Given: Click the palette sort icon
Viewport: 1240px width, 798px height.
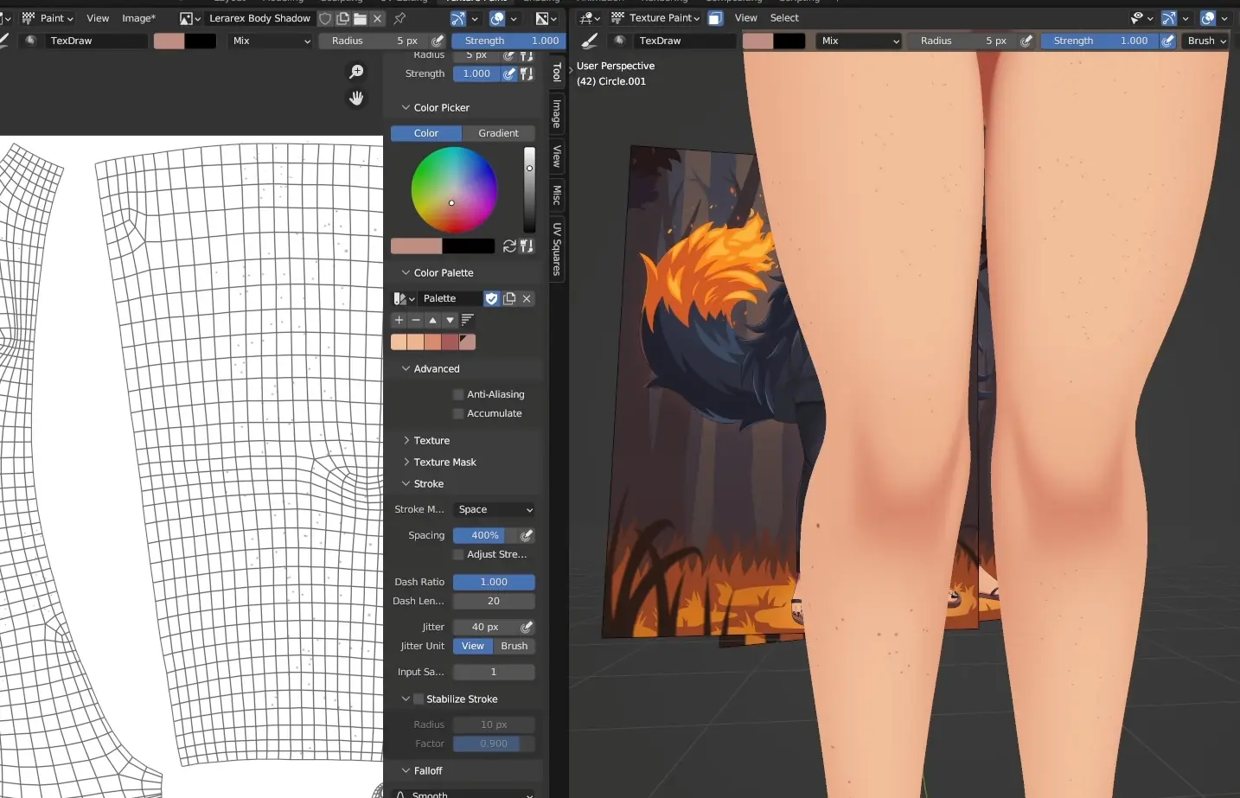Looking at the screenshot, I should [x=467, y=320].
